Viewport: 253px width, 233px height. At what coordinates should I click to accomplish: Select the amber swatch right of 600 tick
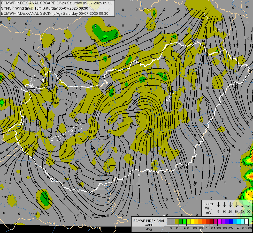coord(196,222)
